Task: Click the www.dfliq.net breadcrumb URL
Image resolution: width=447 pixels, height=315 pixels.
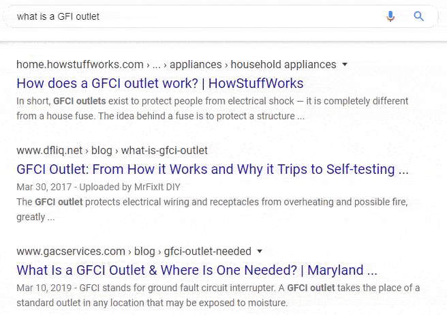Action: point(112,151)
